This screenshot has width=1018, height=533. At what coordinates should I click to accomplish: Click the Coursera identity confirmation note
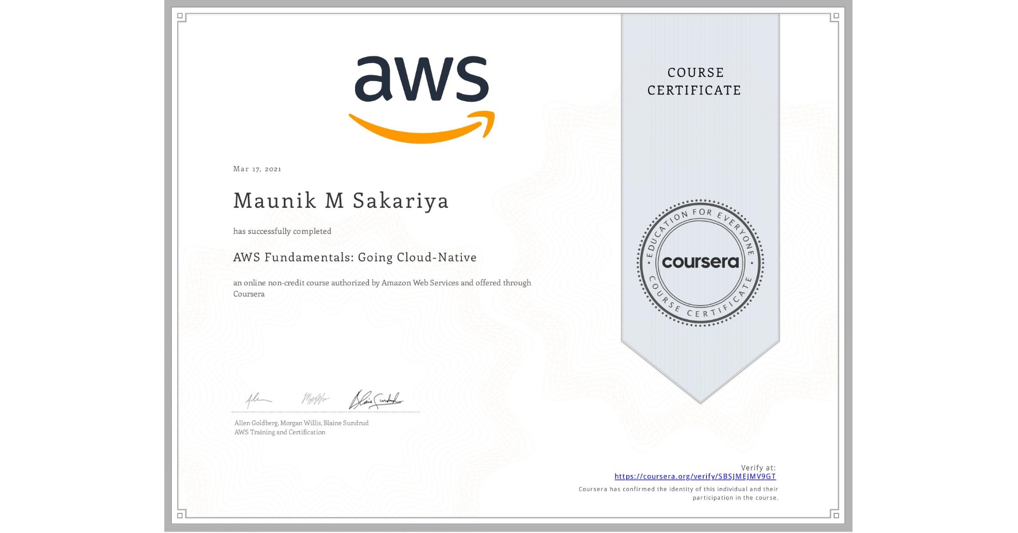[x=678, y=494]
